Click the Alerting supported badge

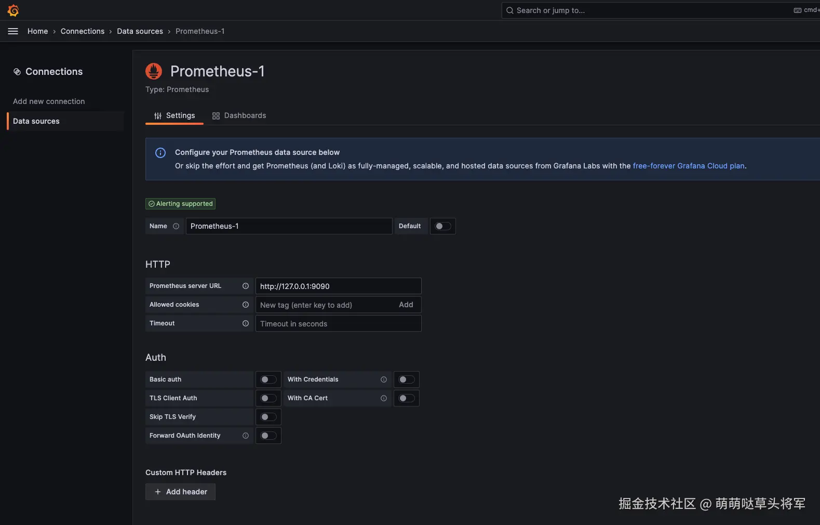tap(180, 204)
